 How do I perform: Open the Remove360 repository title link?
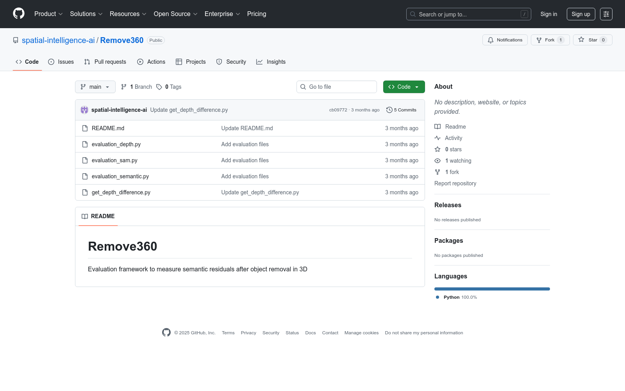[x=122, y=40]
